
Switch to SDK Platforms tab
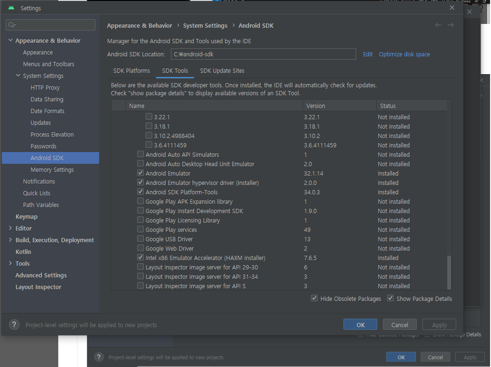click(x=132, y=71)
